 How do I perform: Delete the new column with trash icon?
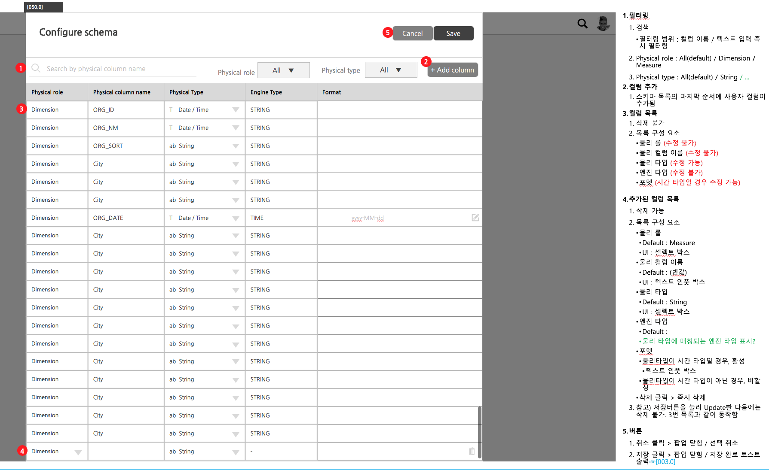coord(472,451)
